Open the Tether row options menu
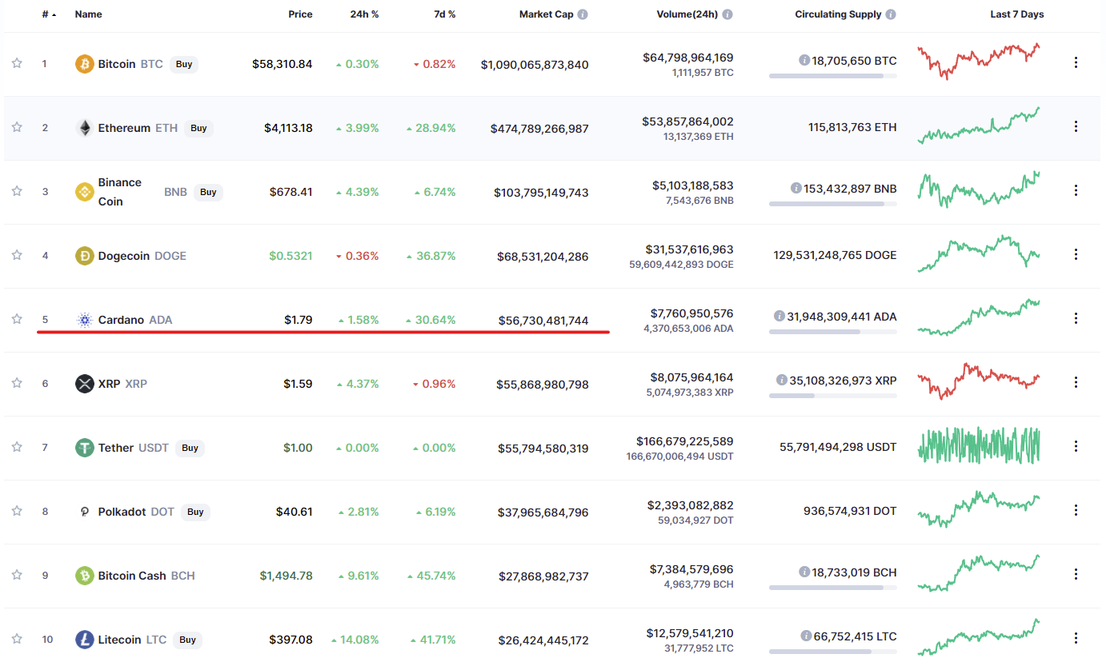The height and width of the screenshot is (666, 1106). coord(1076,446)
